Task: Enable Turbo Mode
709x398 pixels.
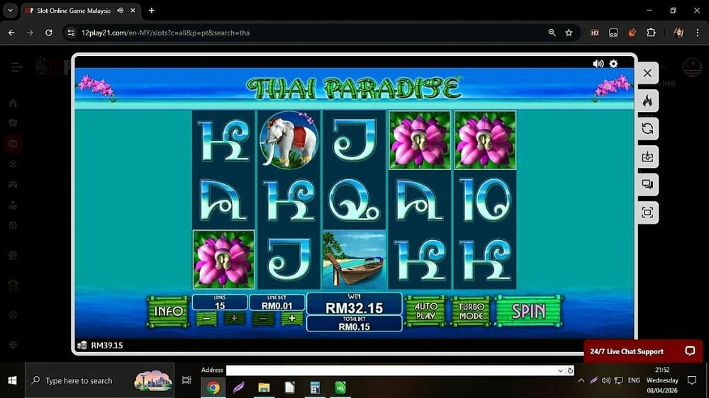Action: [470, 312]
